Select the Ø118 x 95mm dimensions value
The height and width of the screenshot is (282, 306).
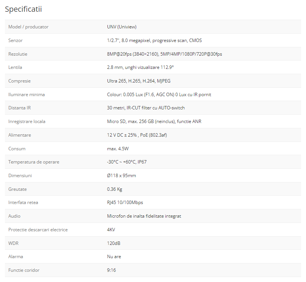[x=121, y=176]
